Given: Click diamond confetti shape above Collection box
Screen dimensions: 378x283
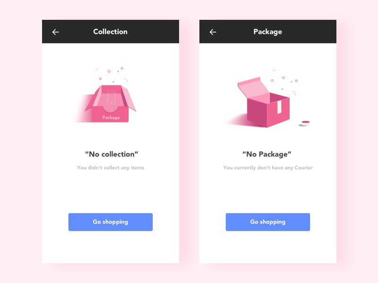Looking at the screenshot, I should coord(109,71).
